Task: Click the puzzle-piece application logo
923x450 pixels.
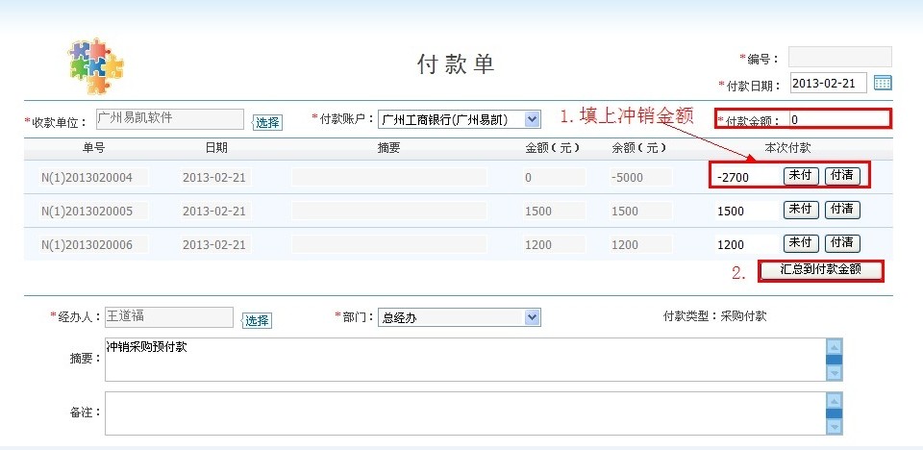Action: pos(96,64)
